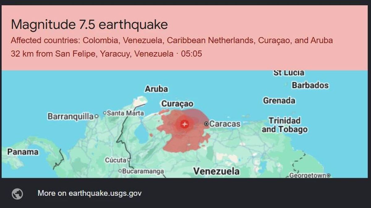Click the San Felipe location and time line
The height and width of the screenshot is (208, 371).
tap(106, 54)
